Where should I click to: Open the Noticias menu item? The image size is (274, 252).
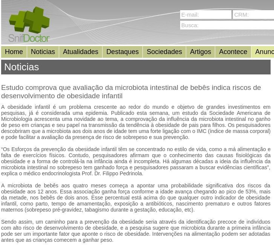43,52
